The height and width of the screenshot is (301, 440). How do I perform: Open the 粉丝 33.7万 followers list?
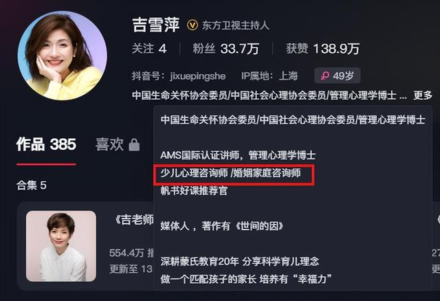coord(225,49)
